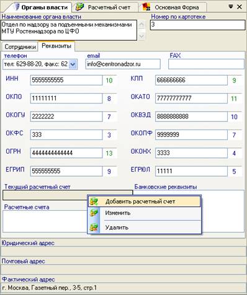The width and height of the screenshot is (247, 295).
Task: Switch to the Сотрудники tab
Action: click(20, 47)
